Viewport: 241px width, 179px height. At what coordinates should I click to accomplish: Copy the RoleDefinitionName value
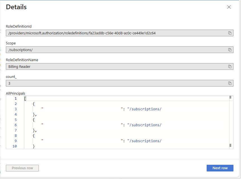pos(230,66)
